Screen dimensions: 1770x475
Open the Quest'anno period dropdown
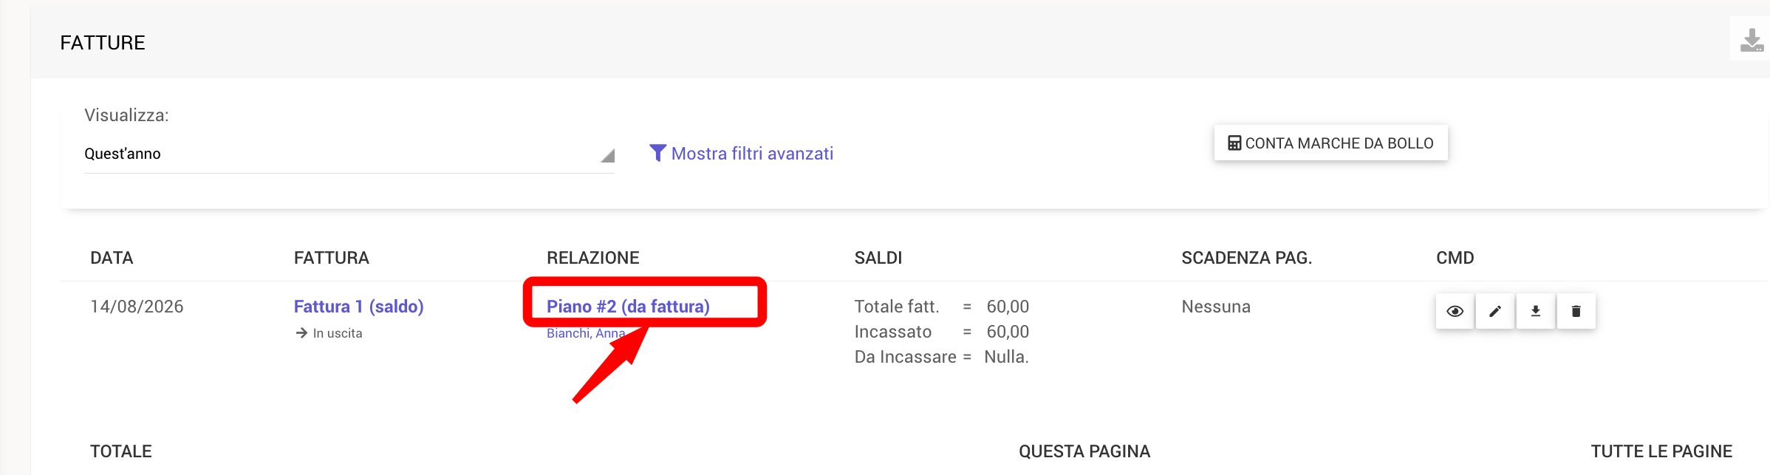[349, 154]
